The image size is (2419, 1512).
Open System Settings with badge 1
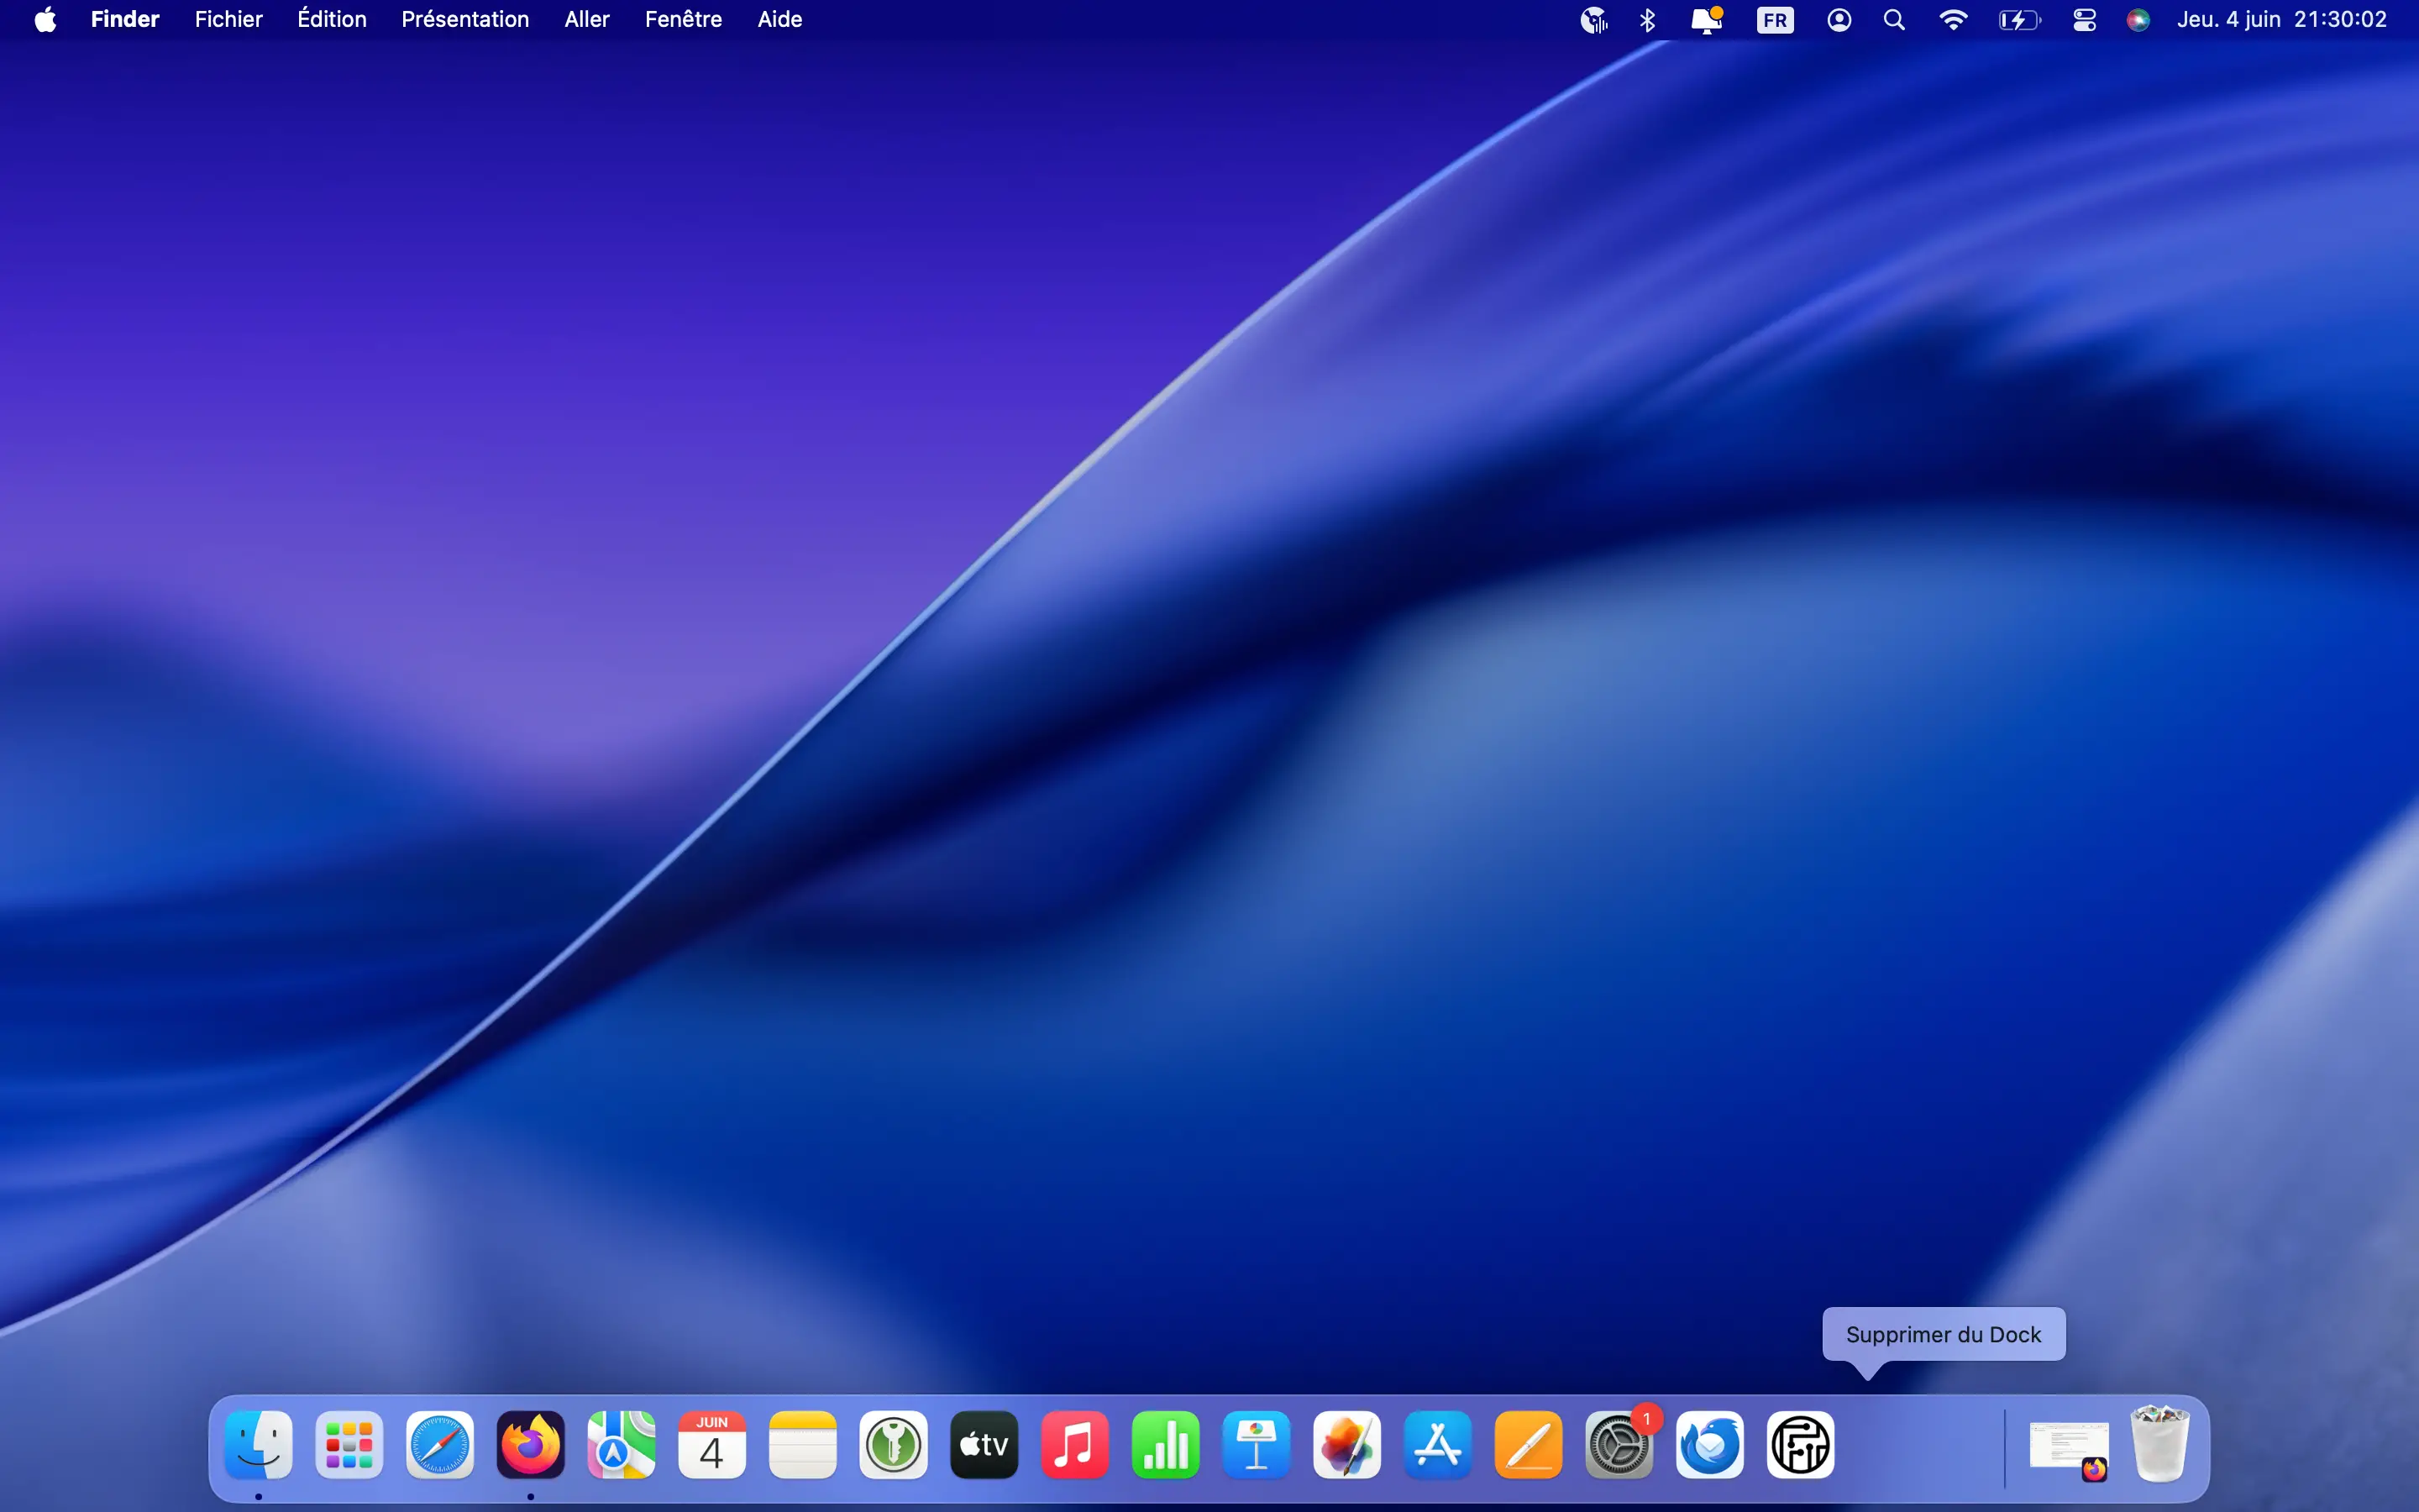[1619, 1444]
